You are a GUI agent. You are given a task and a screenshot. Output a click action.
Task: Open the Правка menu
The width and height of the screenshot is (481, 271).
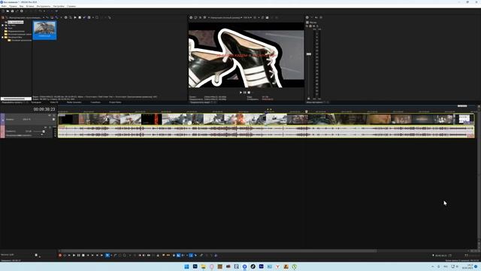tap(13, 6)
